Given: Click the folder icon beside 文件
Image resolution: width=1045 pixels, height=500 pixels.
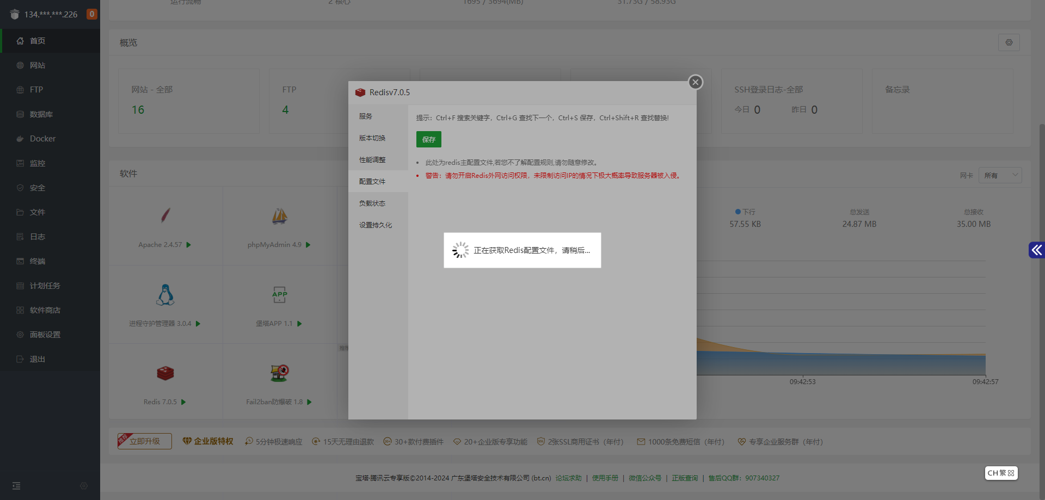Looking at the screenshot, I should pyautogui.click(x=20, y=212).
